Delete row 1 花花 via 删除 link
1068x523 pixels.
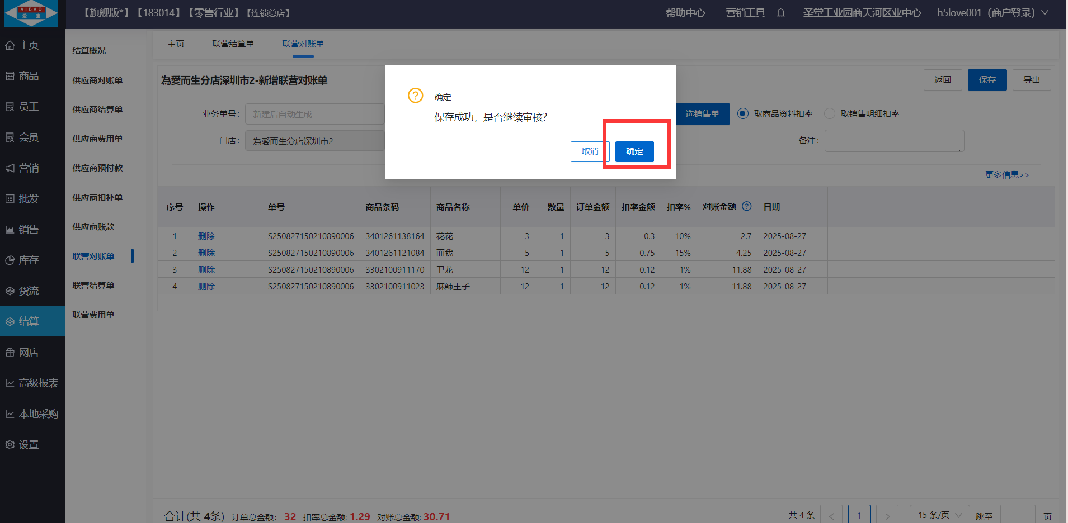[x=206, y=236]
